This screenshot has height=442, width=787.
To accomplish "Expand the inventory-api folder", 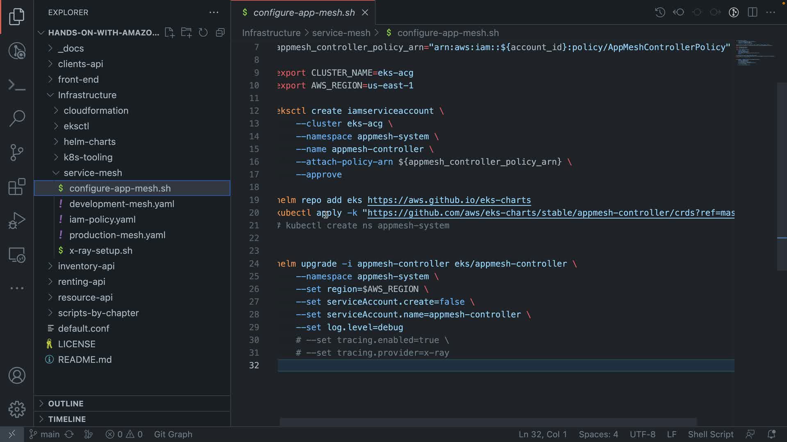I will coord(86,266).
